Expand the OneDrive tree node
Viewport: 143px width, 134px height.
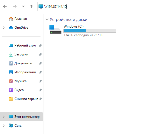(4, 28)
